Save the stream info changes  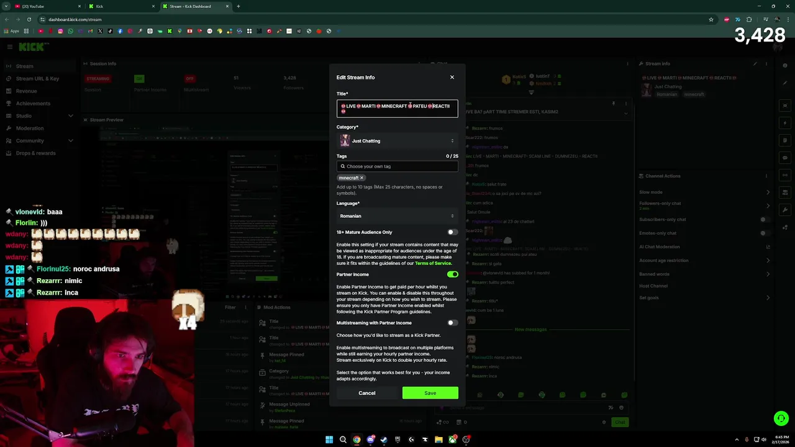pyautogui.click(x=430, y=393)
